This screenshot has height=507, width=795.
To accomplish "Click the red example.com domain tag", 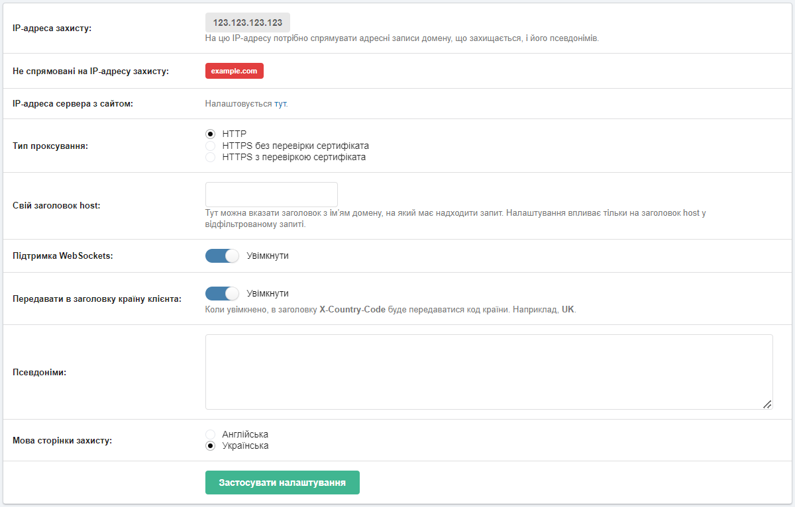I will pyautogui.click(x=235, y=71).
